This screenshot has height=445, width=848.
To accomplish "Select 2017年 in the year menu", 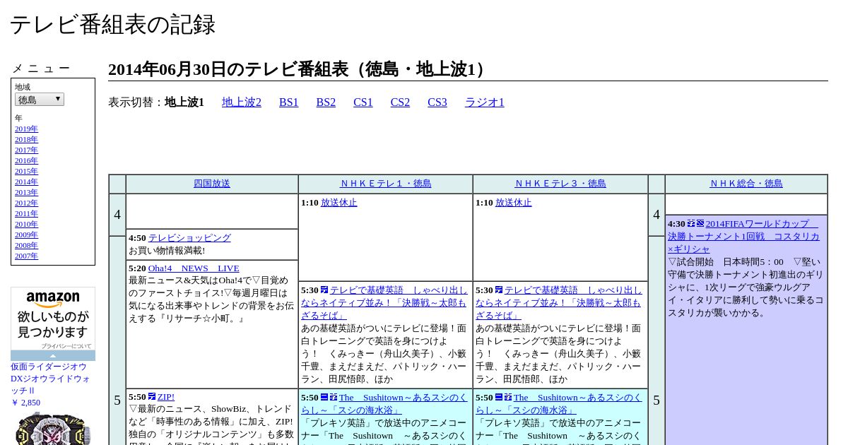I will click(x=26, y=150).
